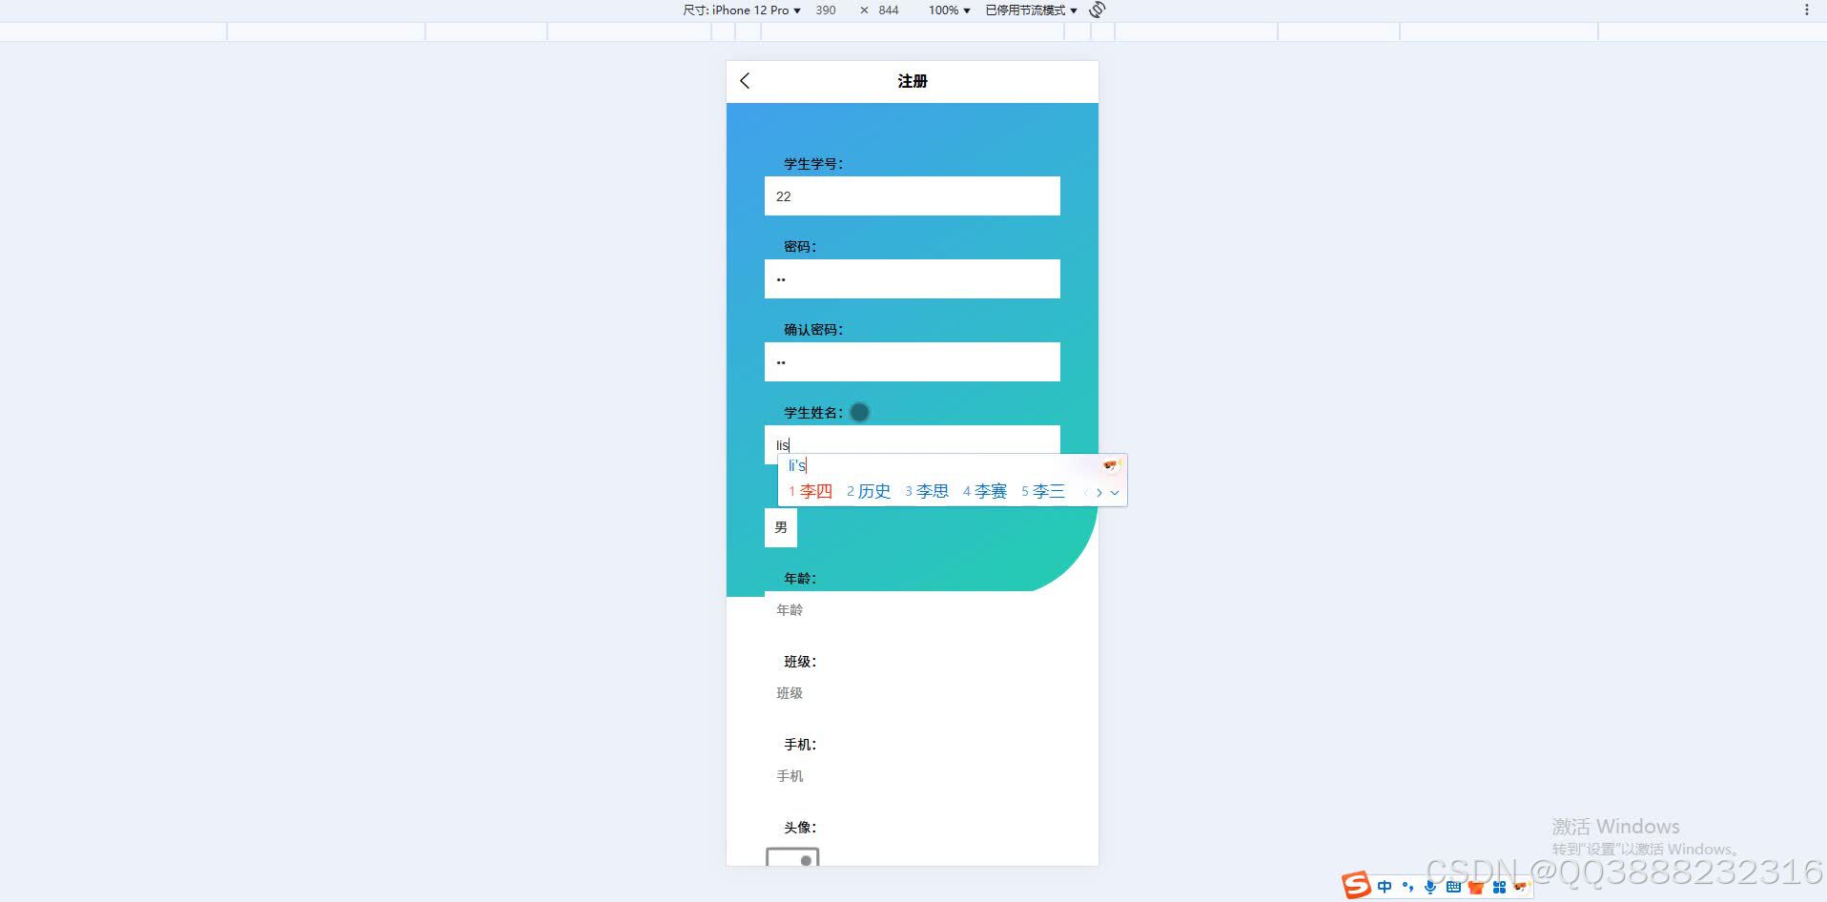The image size is (1827, 902).
Task: Click the 男 gender selector
Action: point(780,527)
